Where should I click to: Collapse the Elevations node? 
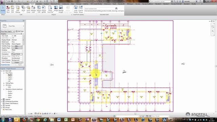point(4,89)
